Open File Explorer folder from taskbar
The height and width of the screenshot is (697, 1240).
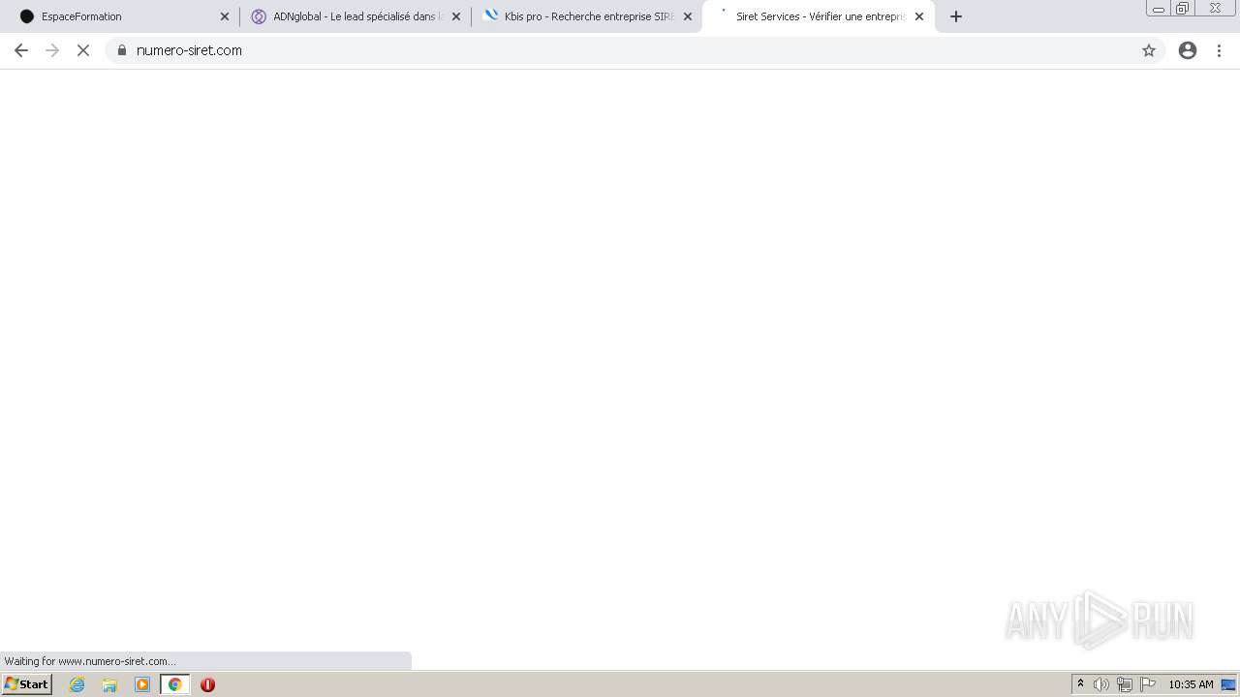click(109, 684)
